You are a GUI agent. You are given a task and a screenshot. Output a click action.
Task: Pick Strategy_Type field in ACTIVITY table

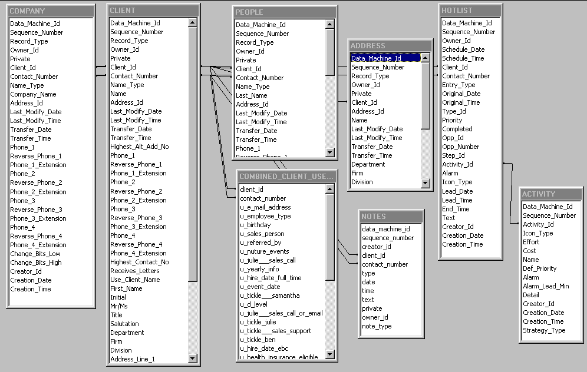[543, 330]
